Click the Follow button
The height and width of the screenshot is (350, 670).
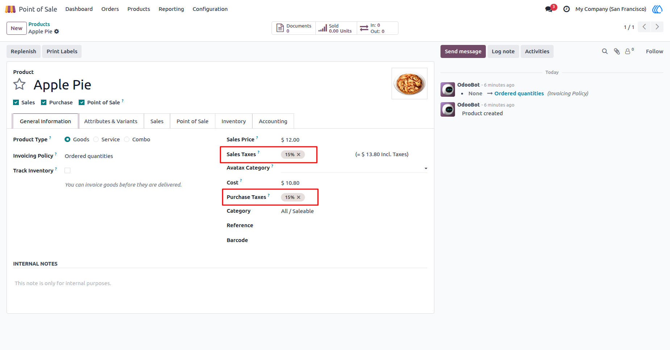654,51
